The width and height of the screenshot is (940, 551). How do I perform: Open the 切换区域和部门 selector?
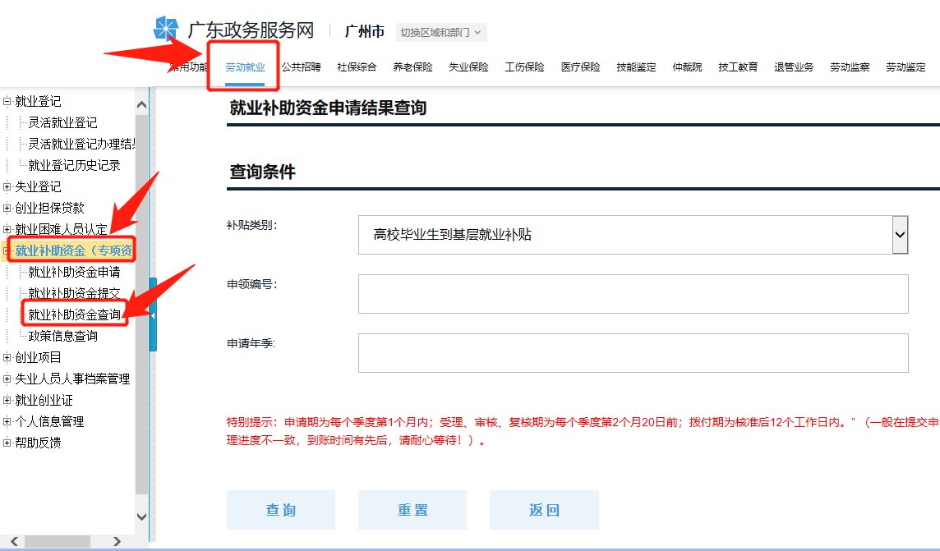point(440,33)
